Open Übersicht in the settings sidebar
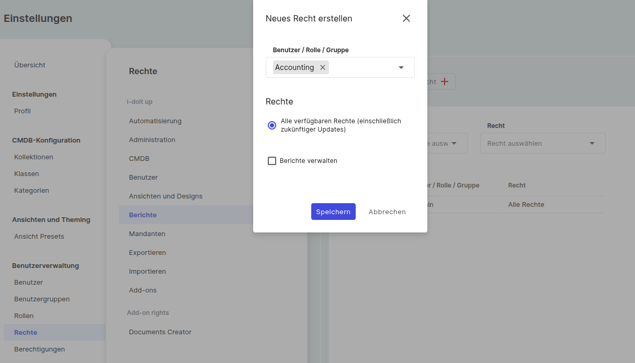The image size is (635, 363). (x=30, y=65)
